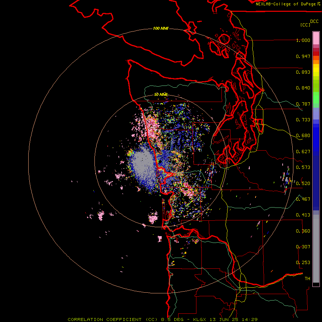
Task: Click the 0.5 DEG elevation text
Action: coord(172,319)
